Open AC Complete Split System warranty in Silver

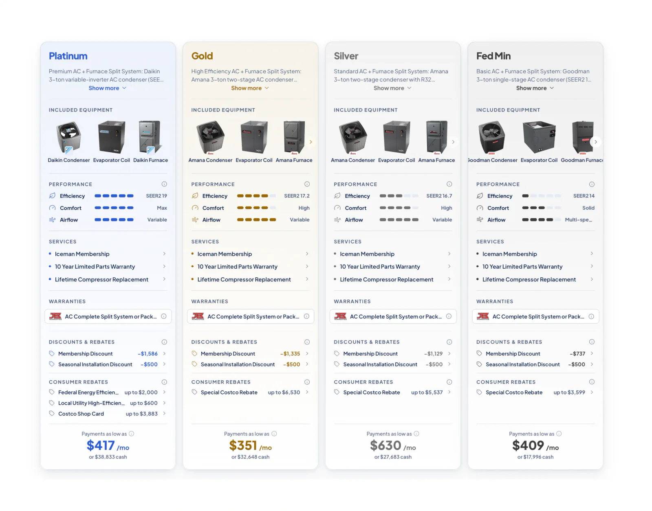393,316
